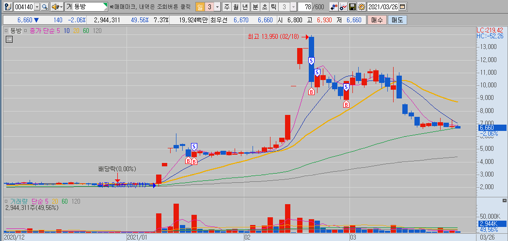Click the volume value 2,944,311
The width and height of the screenshot is (508, 241).
click(x=107, y=20)
